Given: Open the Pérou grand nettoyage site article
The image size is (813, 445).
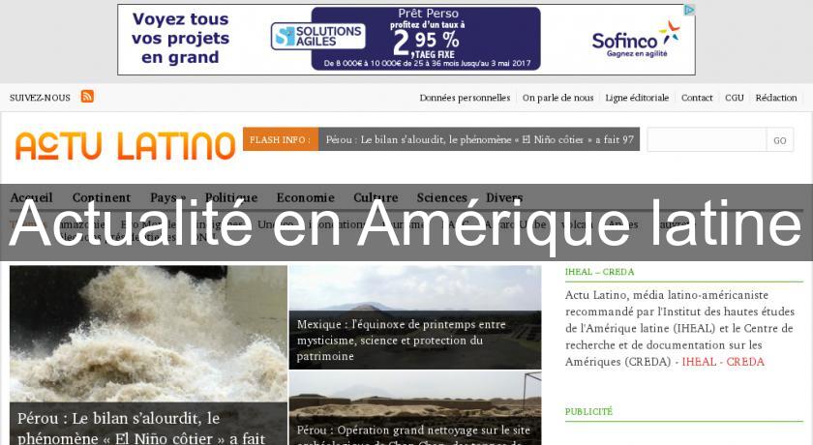Looking at the screenshot, I should [415, 433].
